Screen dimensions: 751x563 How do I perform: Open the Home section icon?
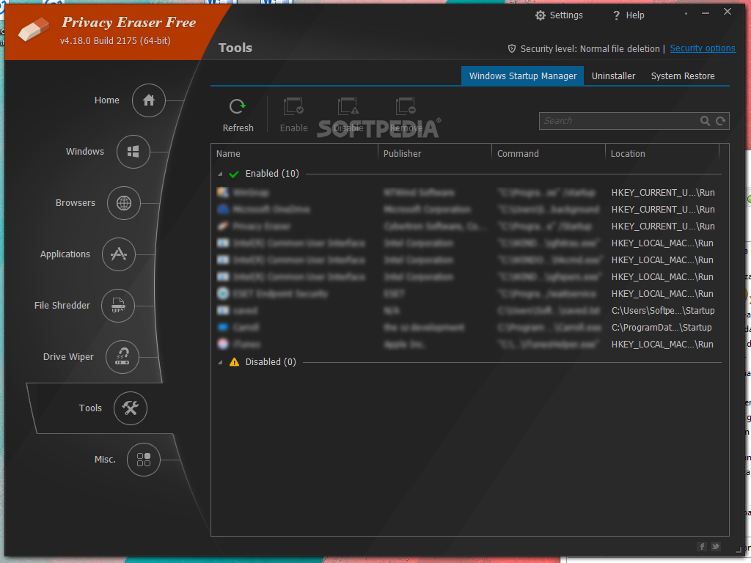pos(148,100)
